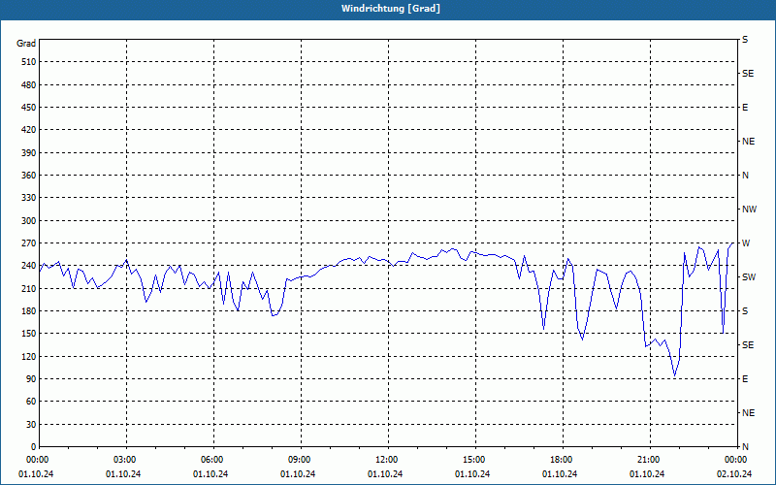The image size is (776, 485).
Task: Click the 30 y-axis value
Action: tap(31, 424)
